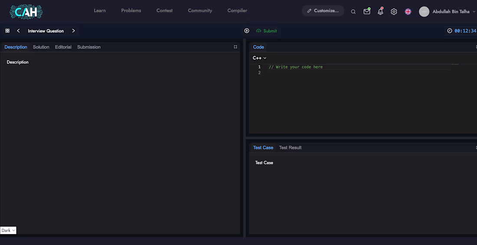Click the user avatar circle
Screen dimensions: 477x245
[x=424, y=12]
